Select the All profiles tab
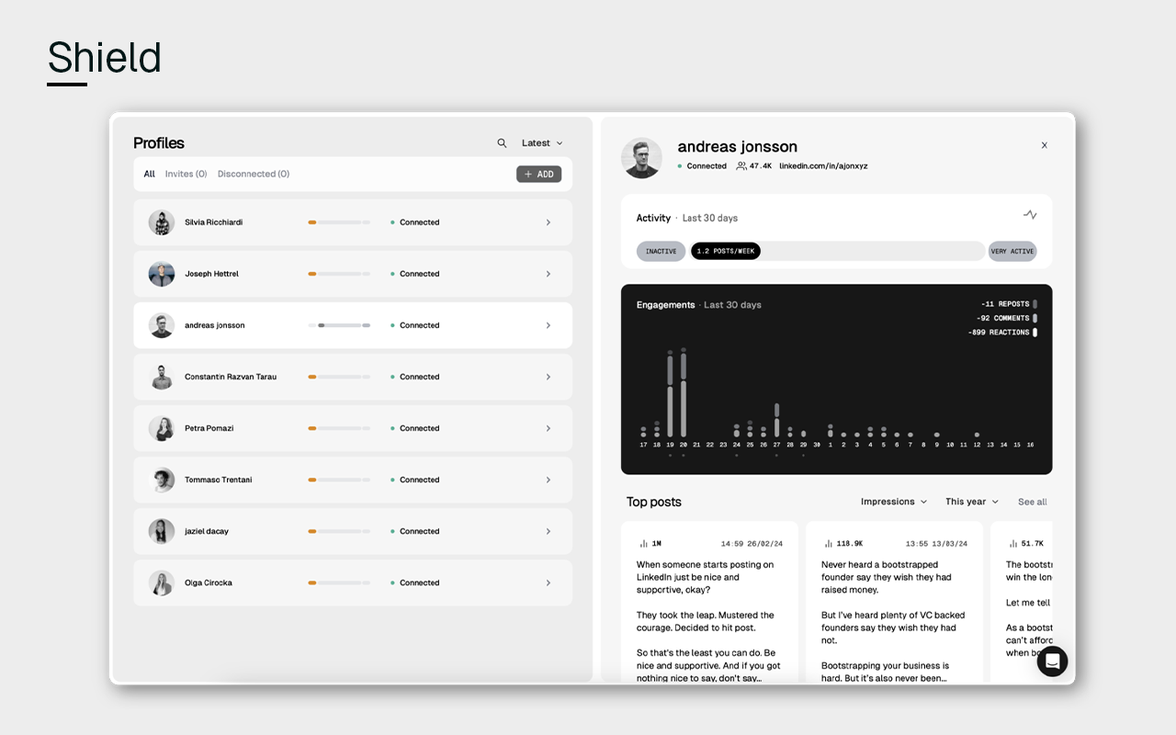This screenshot has height=735, width=1176. click(x=149, y=174)
